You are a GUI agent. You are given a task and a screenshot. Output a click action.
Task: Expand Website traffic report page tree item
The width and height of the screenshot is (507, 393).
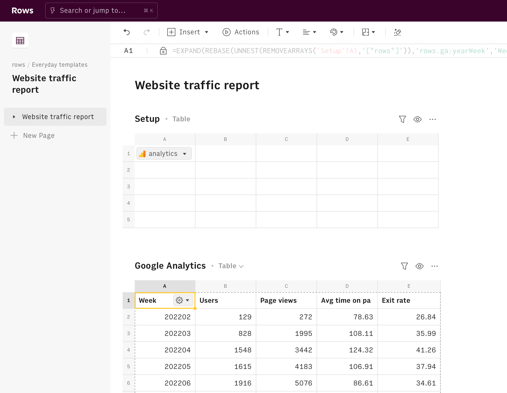14,117
